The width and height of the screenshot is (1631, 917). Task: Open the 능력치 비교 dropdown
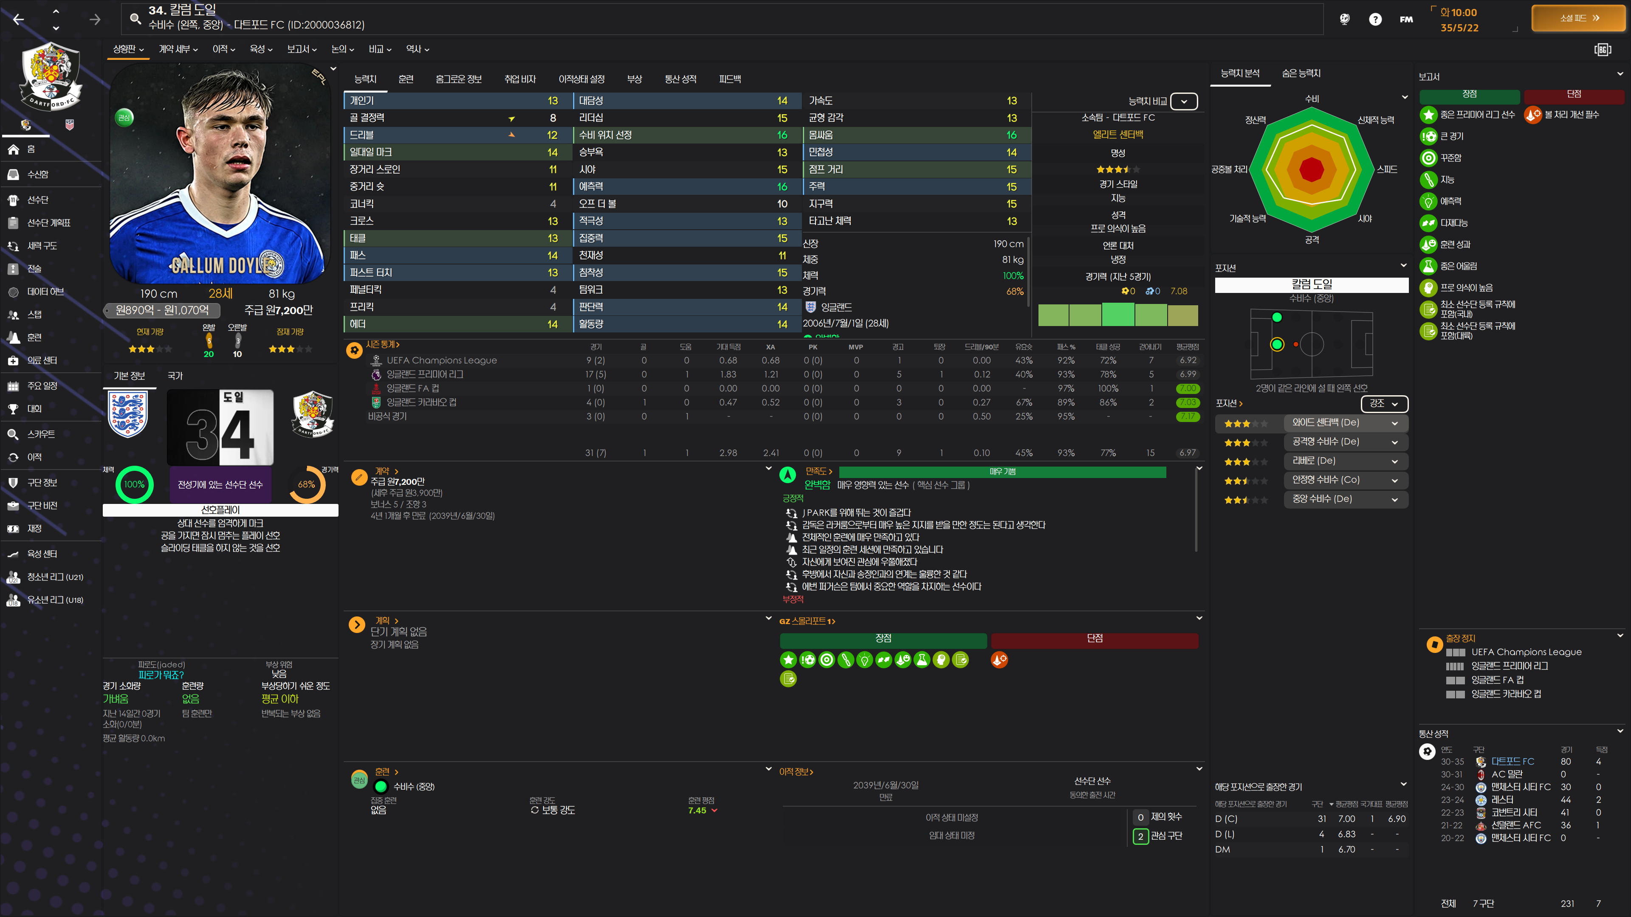pos(1183,101)
